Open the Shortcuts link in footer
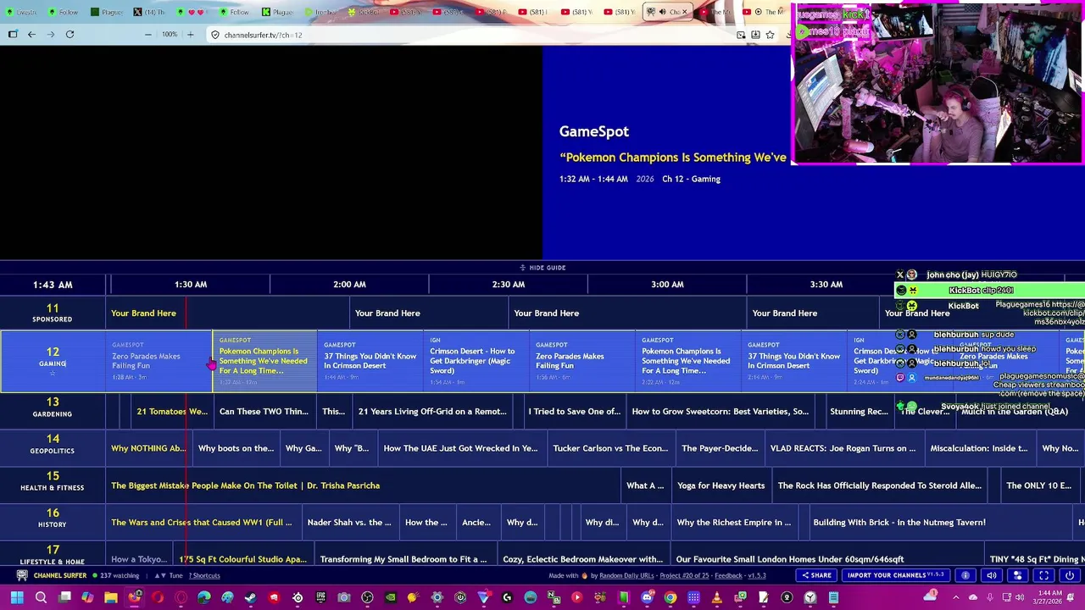The width and height of the screenshot is (1085, 610). (x=203, y=575)
